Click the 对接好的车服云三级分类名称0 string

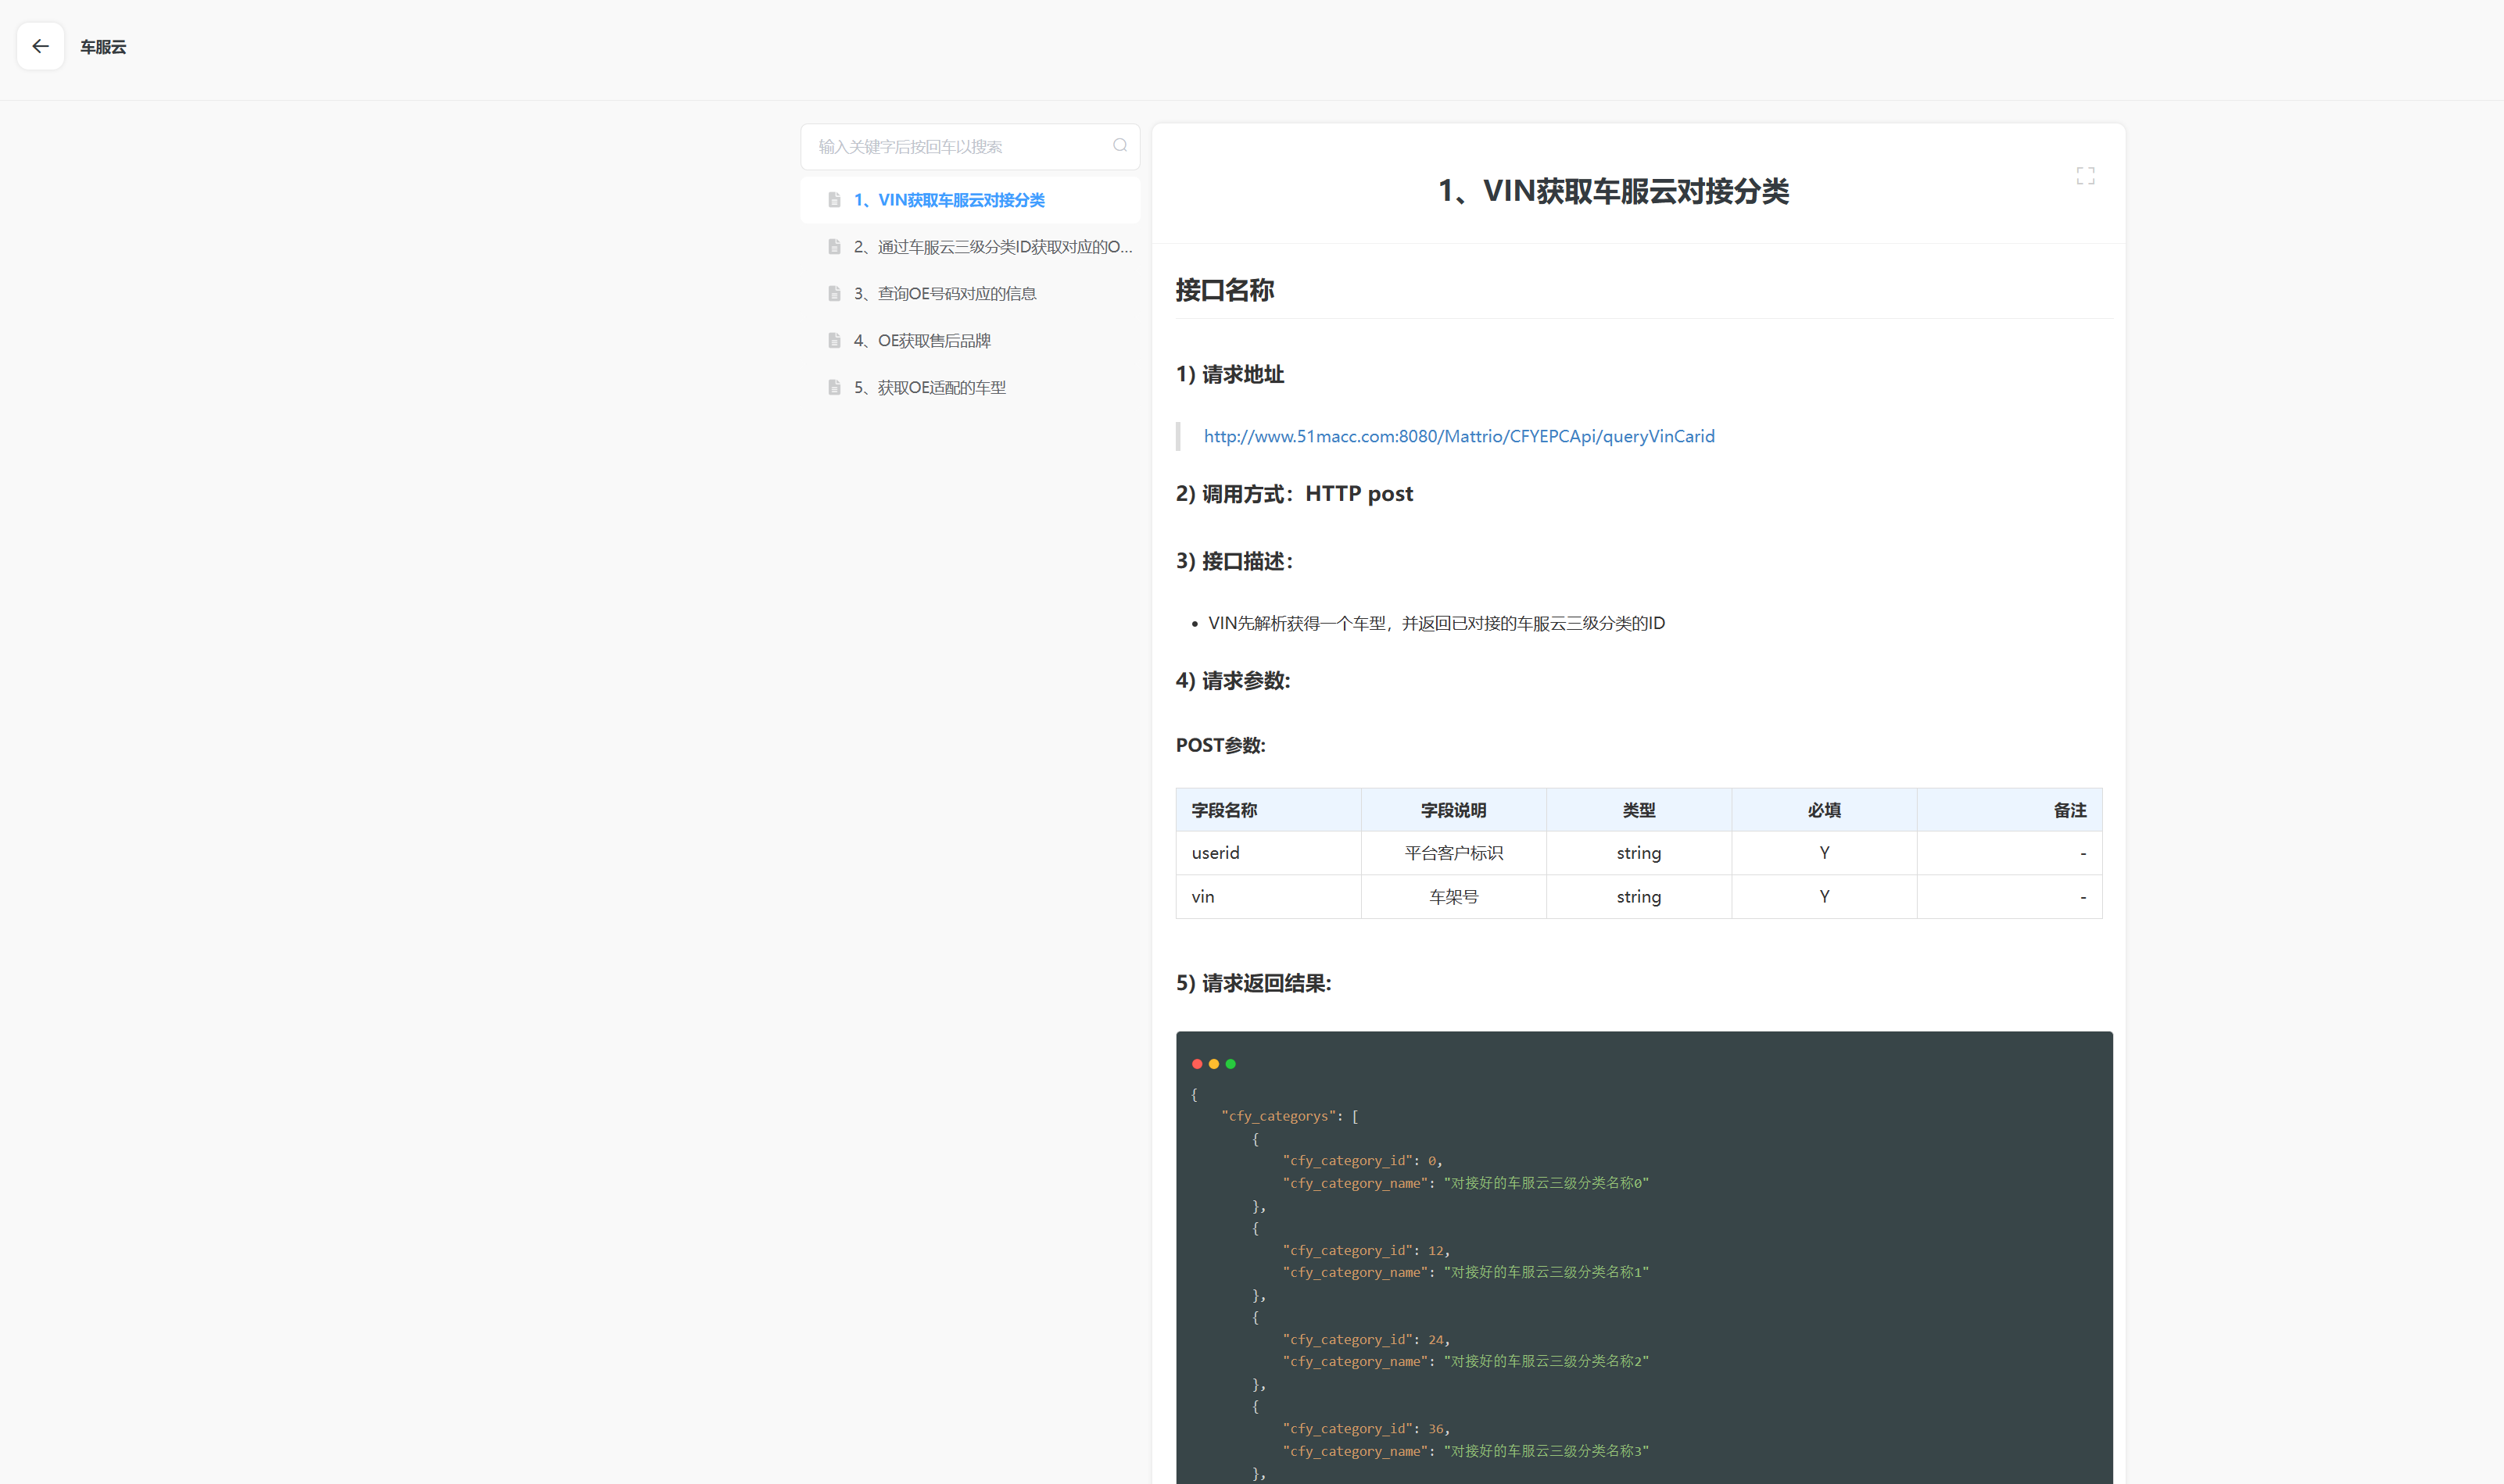click(x=1546, y=1183)
